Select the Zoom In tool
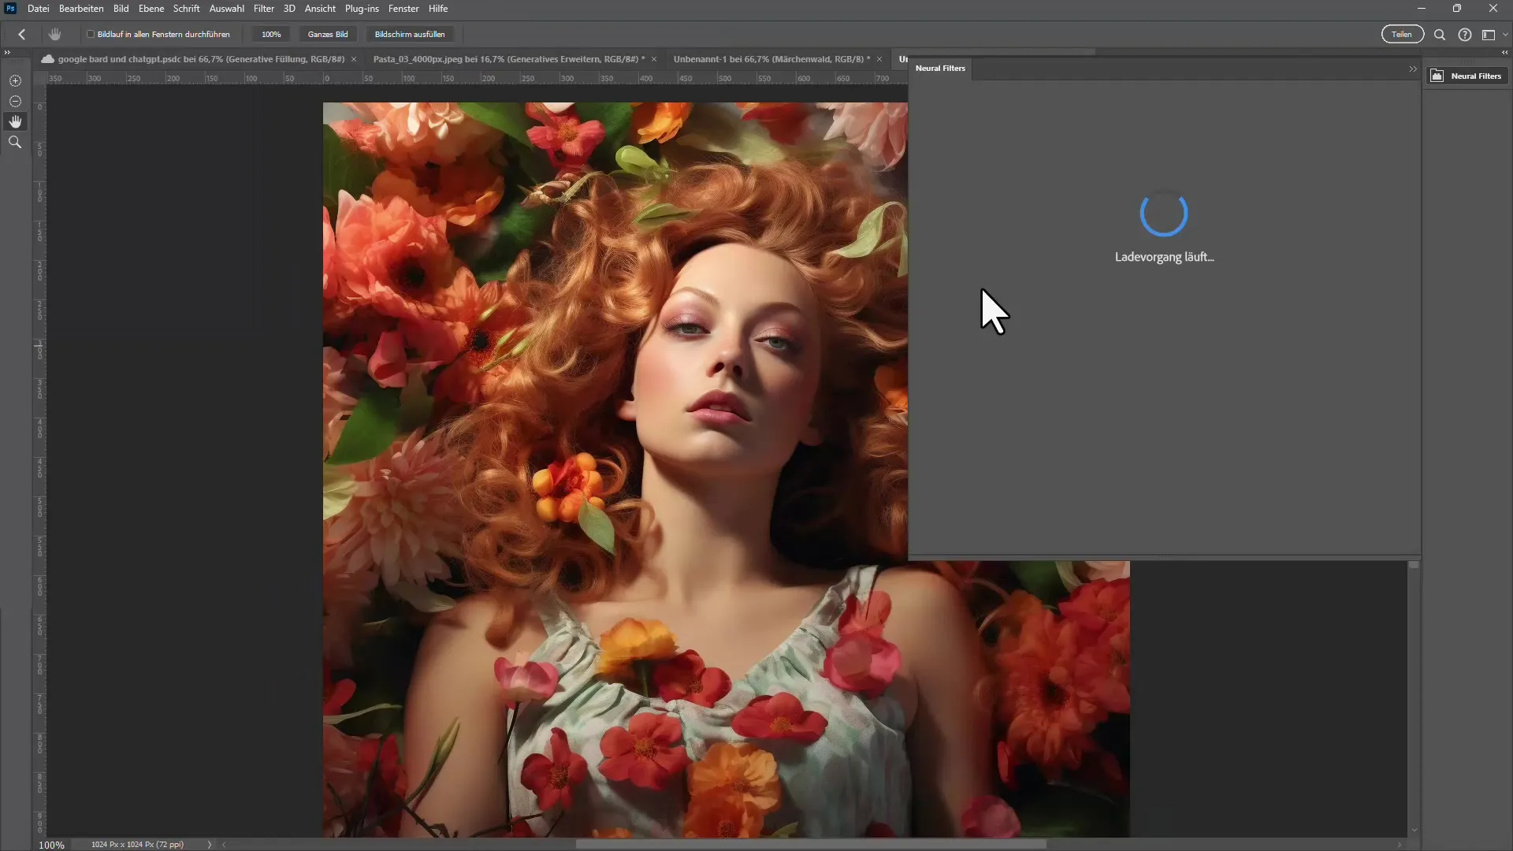Image resolution: width=1513 pixels, height=851 pixels. (15, 81)
